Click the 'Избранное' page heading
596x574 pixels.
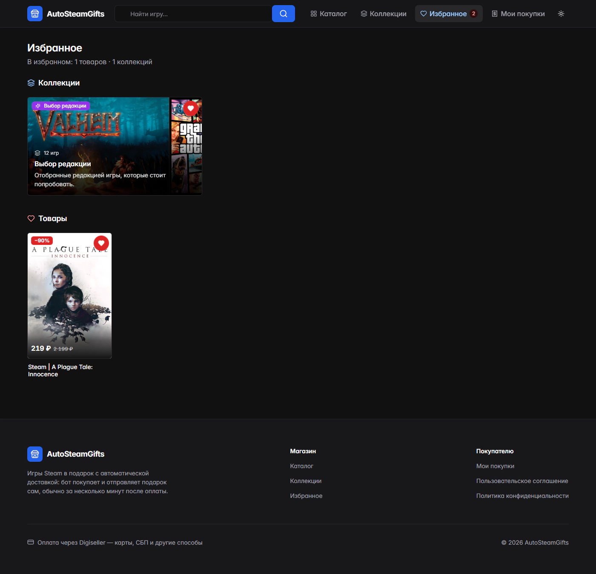click(54, 48)
